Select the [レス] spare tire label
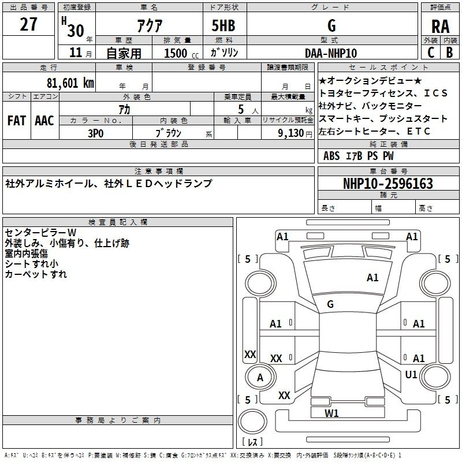This screenshot has width=462, height=462. click(252, 442)
